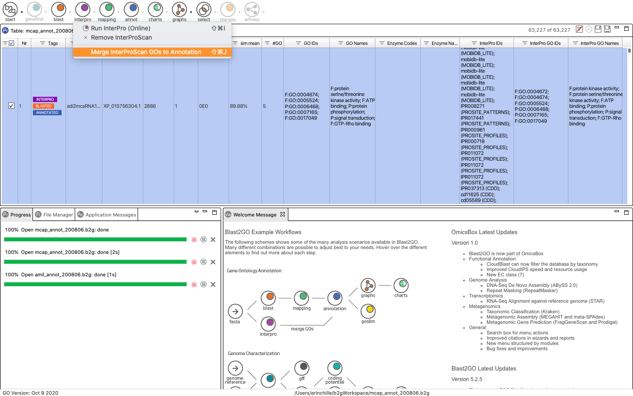The image size is (633, 396).
Task: Expand the graphs dropdown arrow
Action: [191, 12]
